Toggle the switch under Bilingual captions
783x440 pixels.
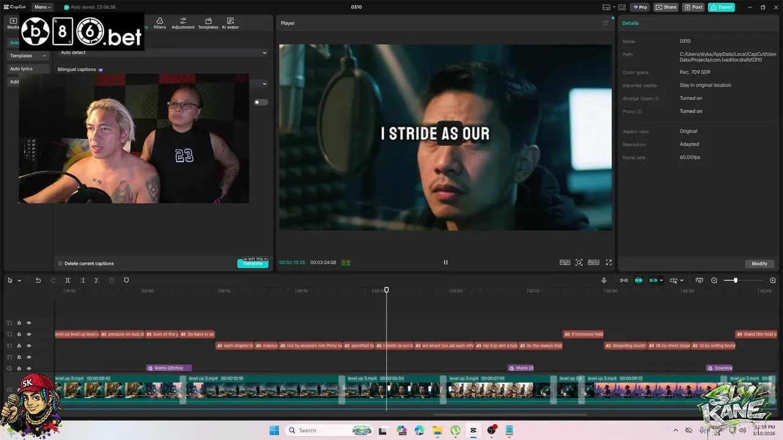[x=261, y=102]
